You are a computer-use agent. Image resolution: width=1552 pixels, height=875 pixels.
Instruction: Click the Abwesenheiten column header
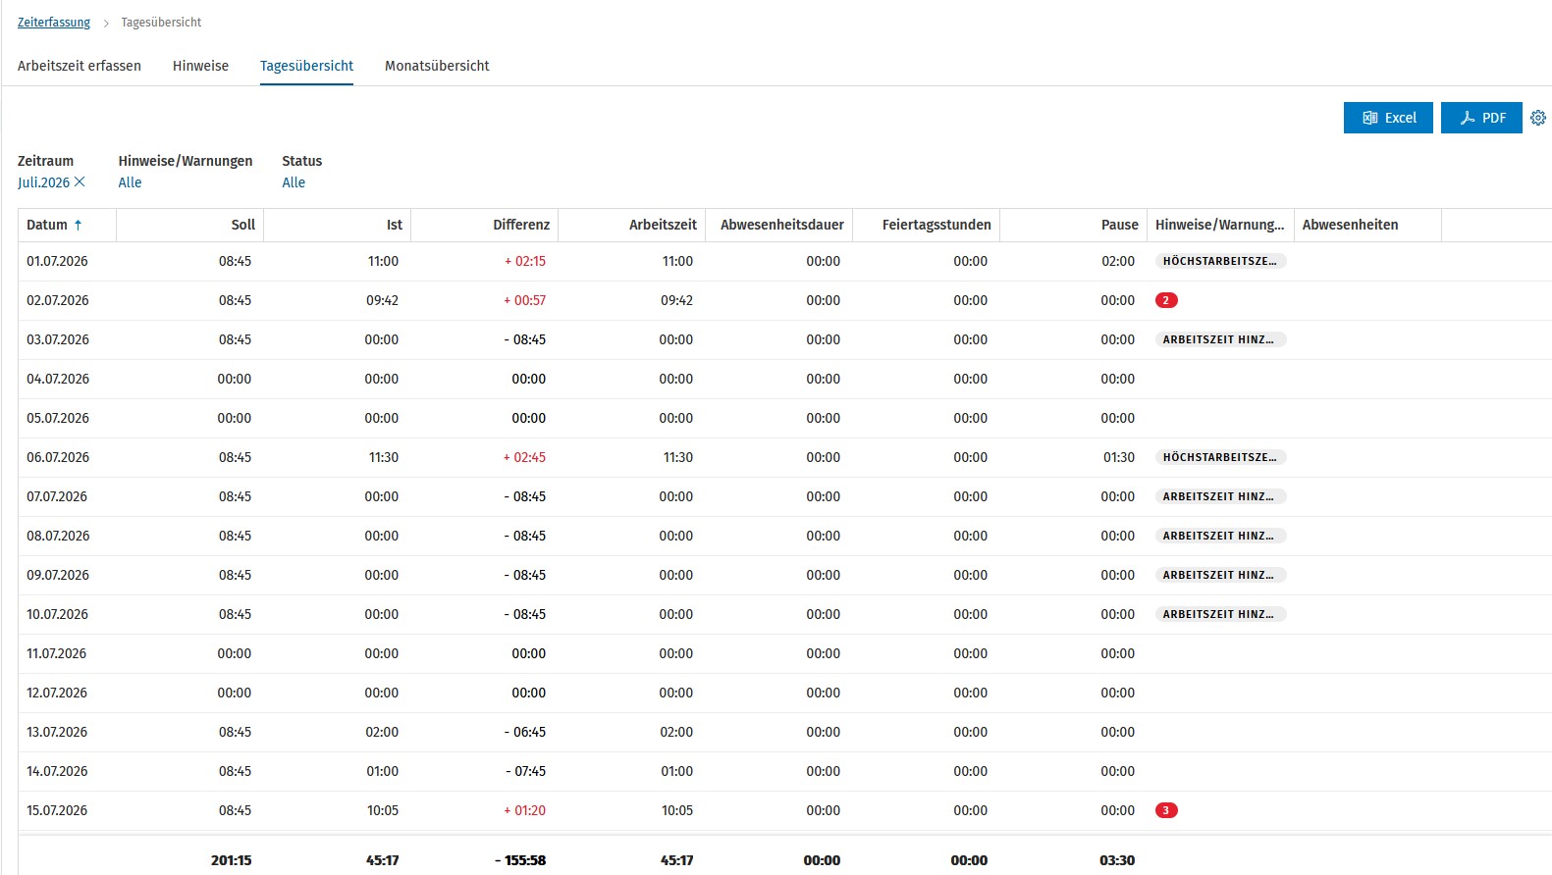pos(1351,225)
